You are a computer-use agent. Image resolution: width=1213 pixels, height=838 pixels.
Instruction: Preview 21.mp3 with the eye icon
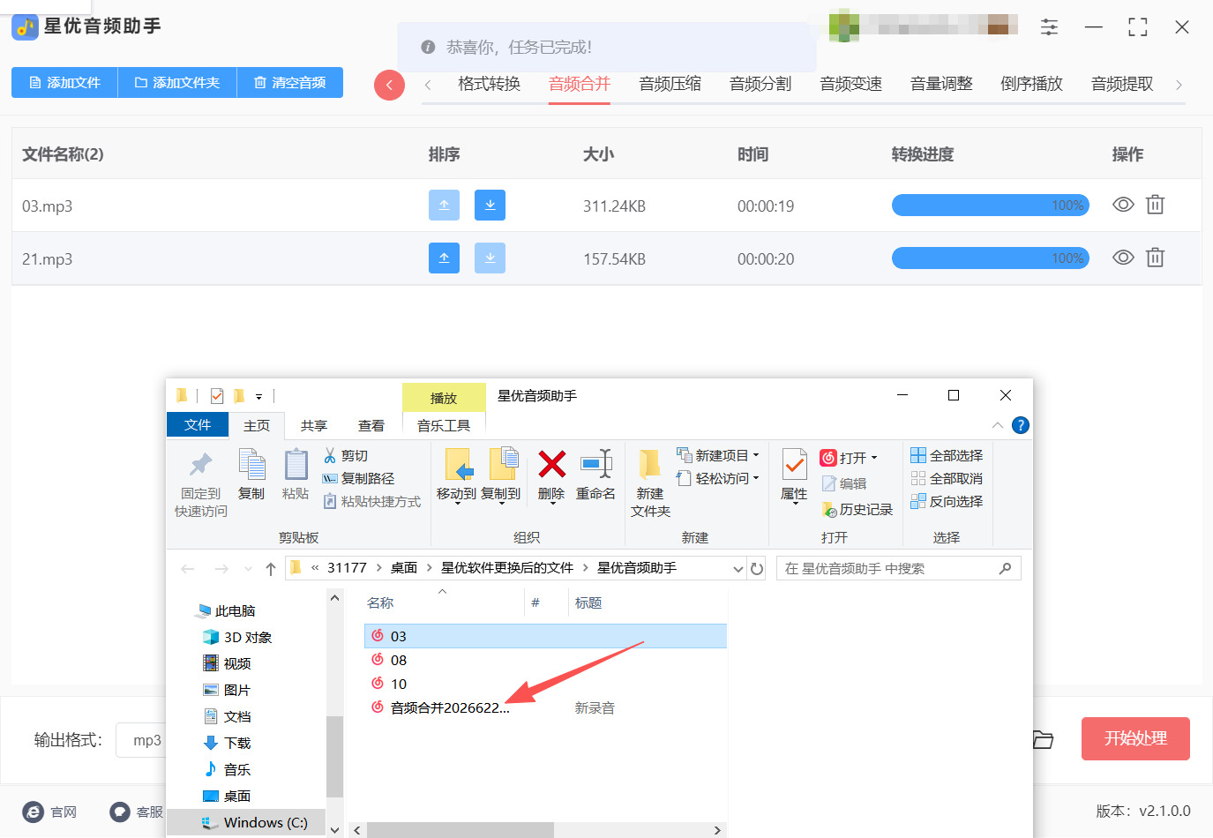tap(1123, 258)
